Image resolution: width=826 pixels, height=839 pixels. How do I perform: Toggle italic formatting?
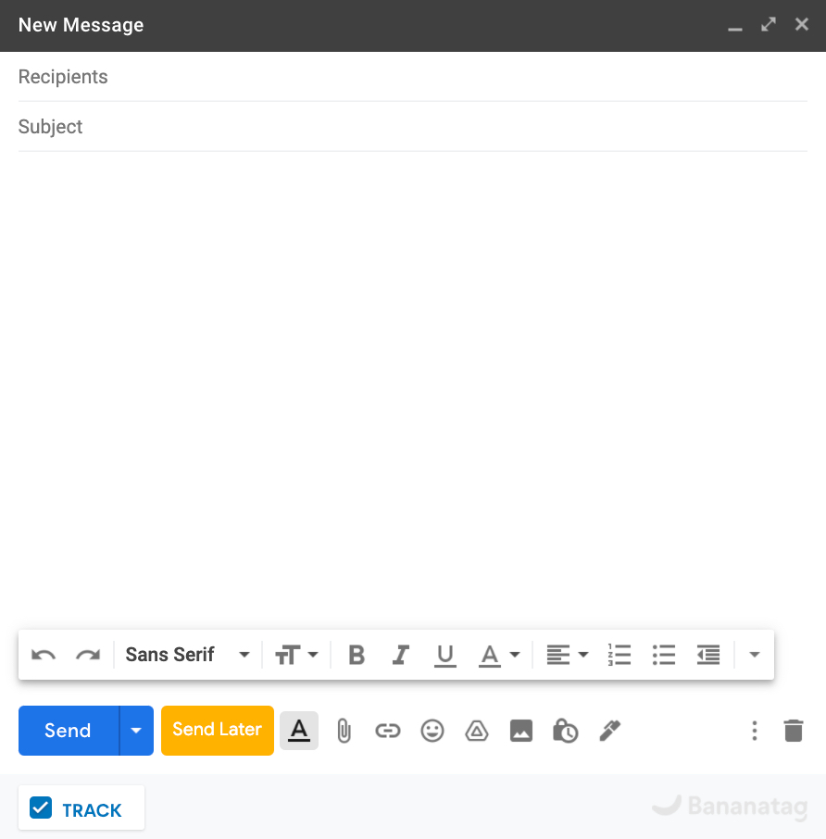(x=401, y=655)
